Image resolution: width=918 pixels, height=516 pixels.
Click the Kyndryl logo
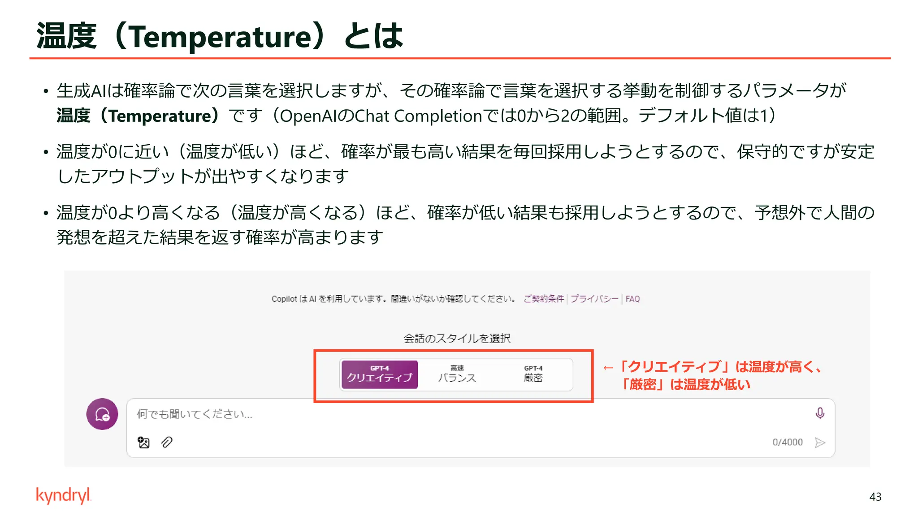pos(64,496)
